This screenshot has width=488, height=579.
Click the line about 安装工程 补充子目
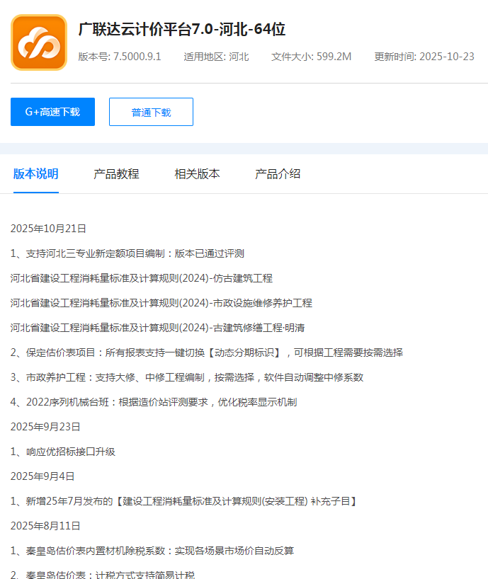(184, 500)
